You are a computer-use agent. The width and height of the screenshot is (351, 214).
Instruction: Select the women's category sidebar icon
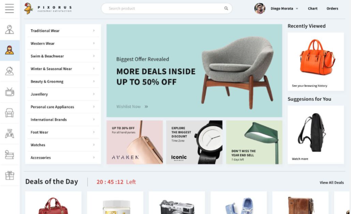tap(9, 50)
